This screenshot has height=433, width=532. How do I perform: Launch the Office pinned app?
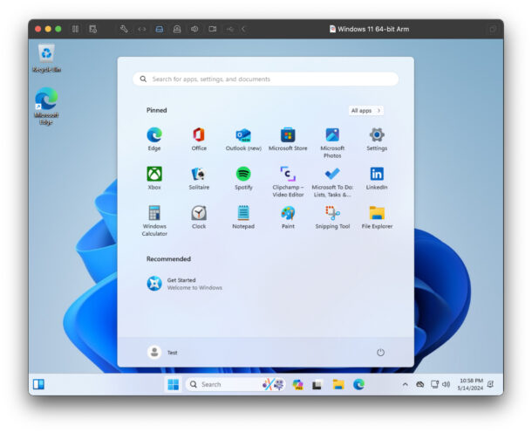click(x=199, y=139)
